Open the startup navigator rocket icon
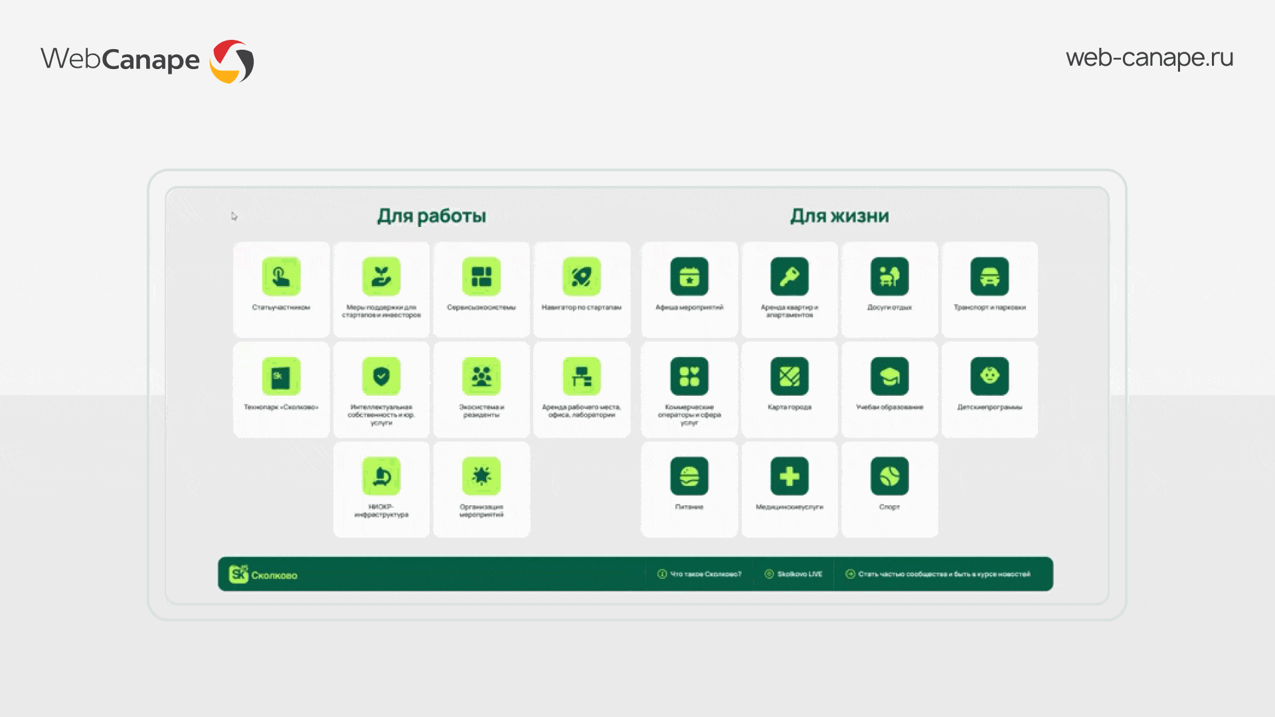 582,276
